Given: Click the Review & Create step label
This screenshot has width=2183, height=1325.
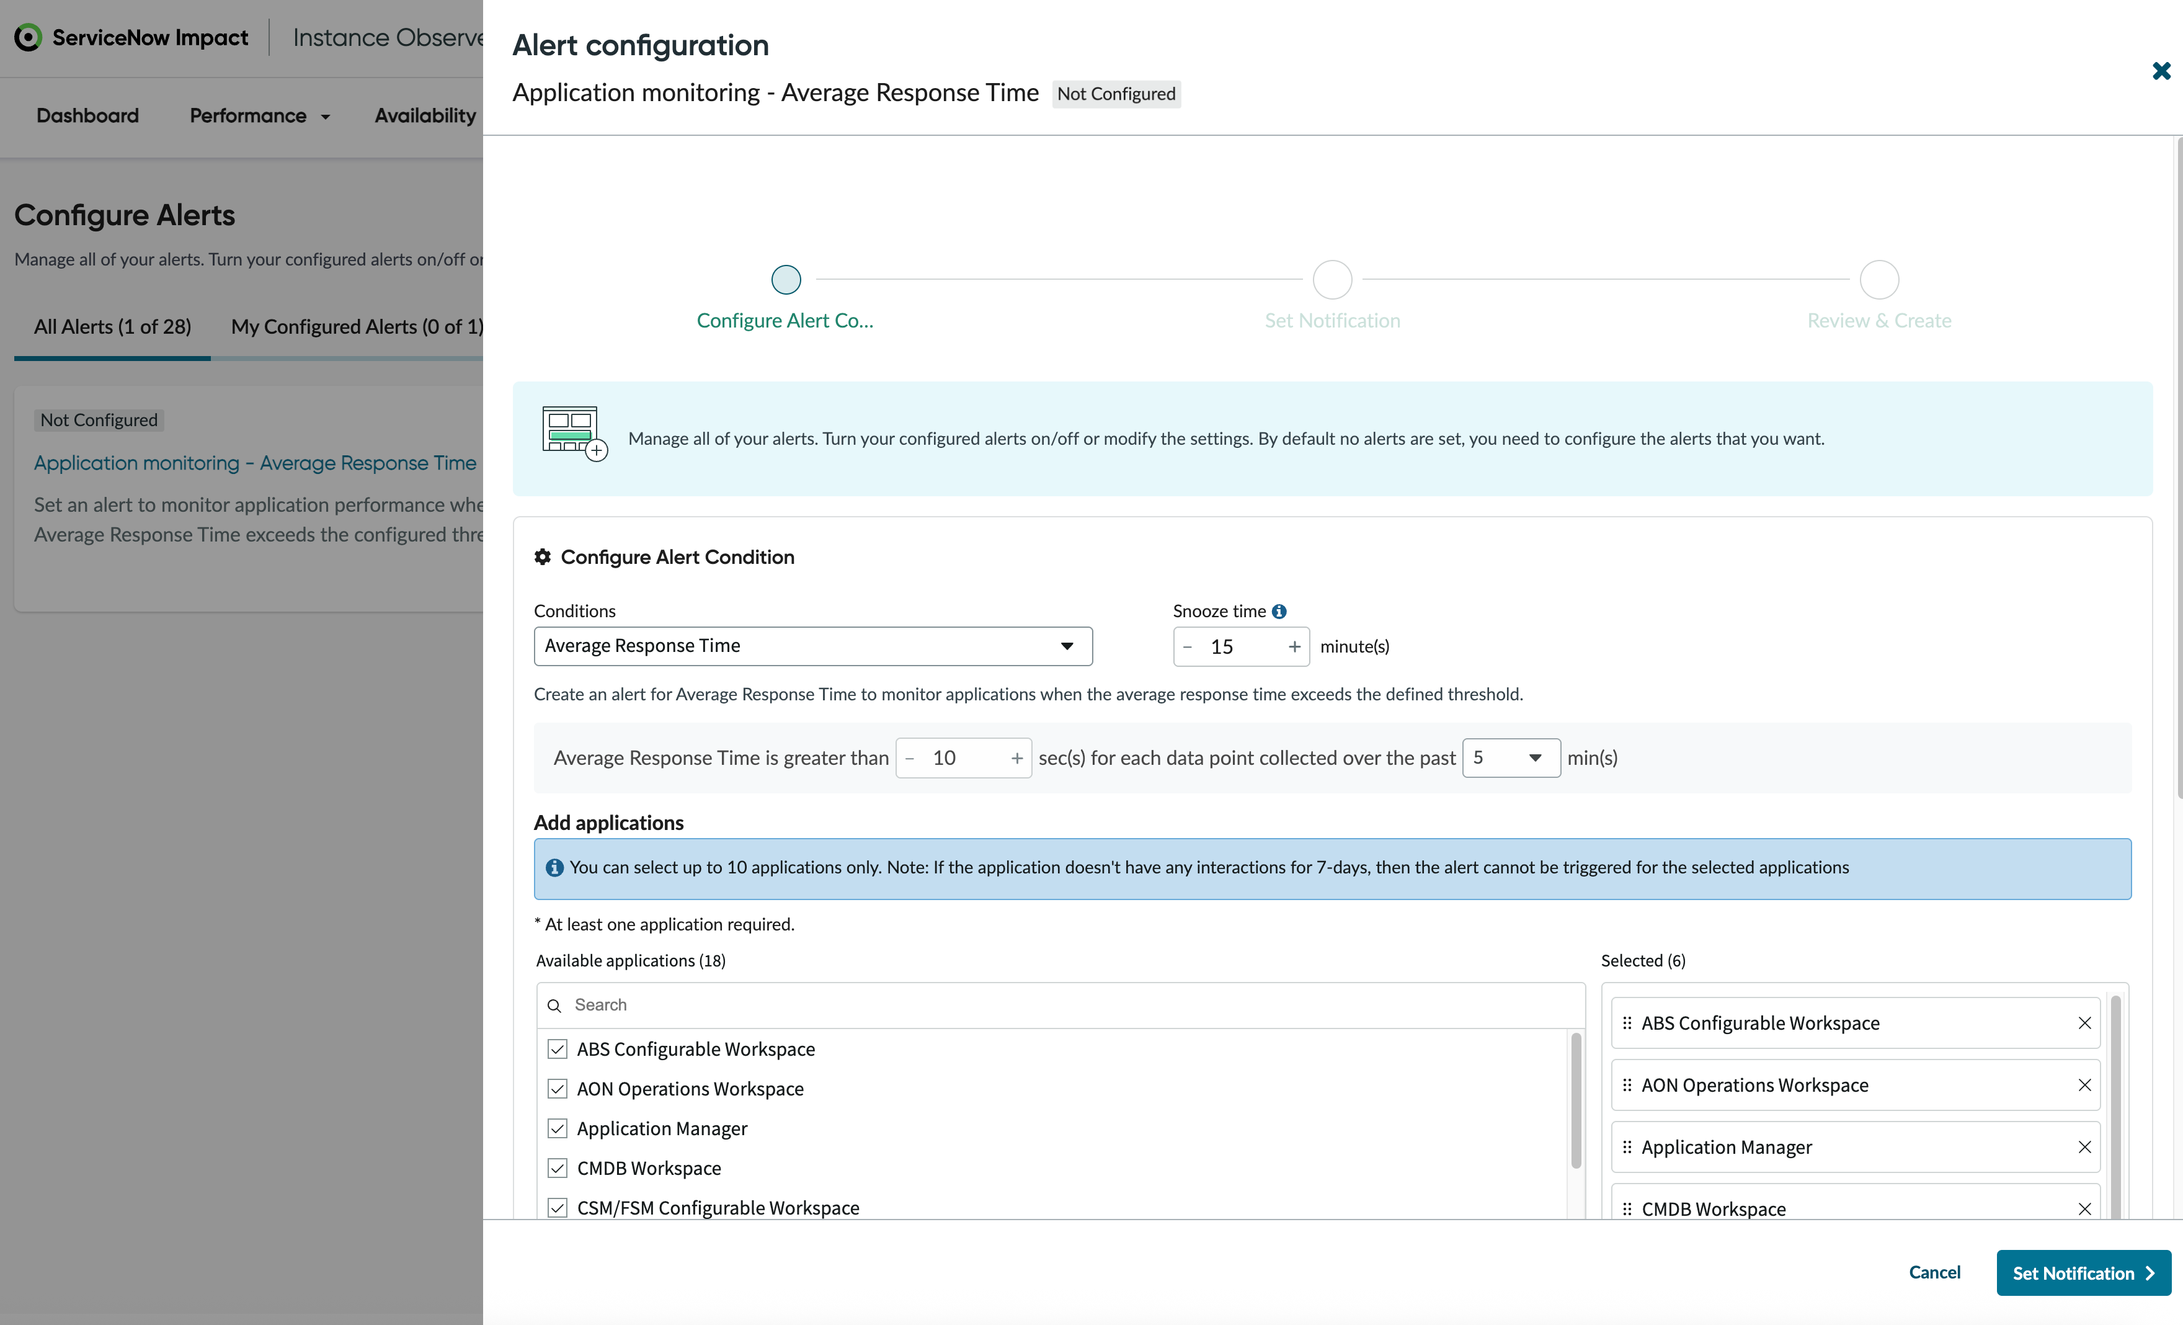Looking at the screenshot, I should coord(1879,321).
